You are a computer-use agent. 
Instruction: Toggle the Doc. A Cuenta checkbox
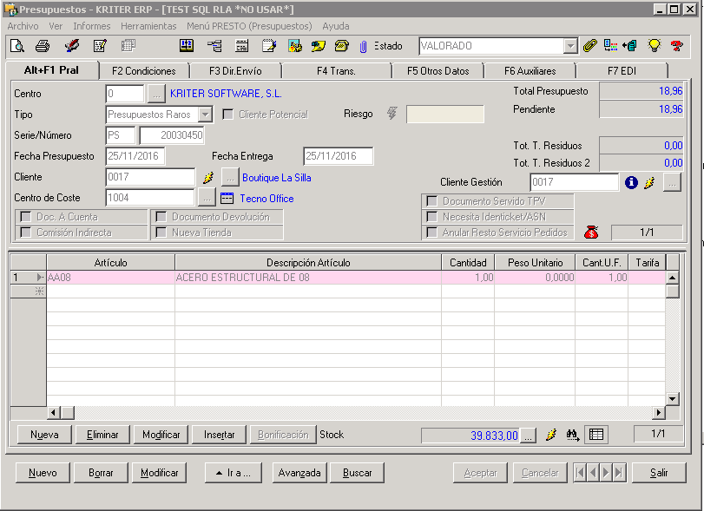click(x=25, y=217)
